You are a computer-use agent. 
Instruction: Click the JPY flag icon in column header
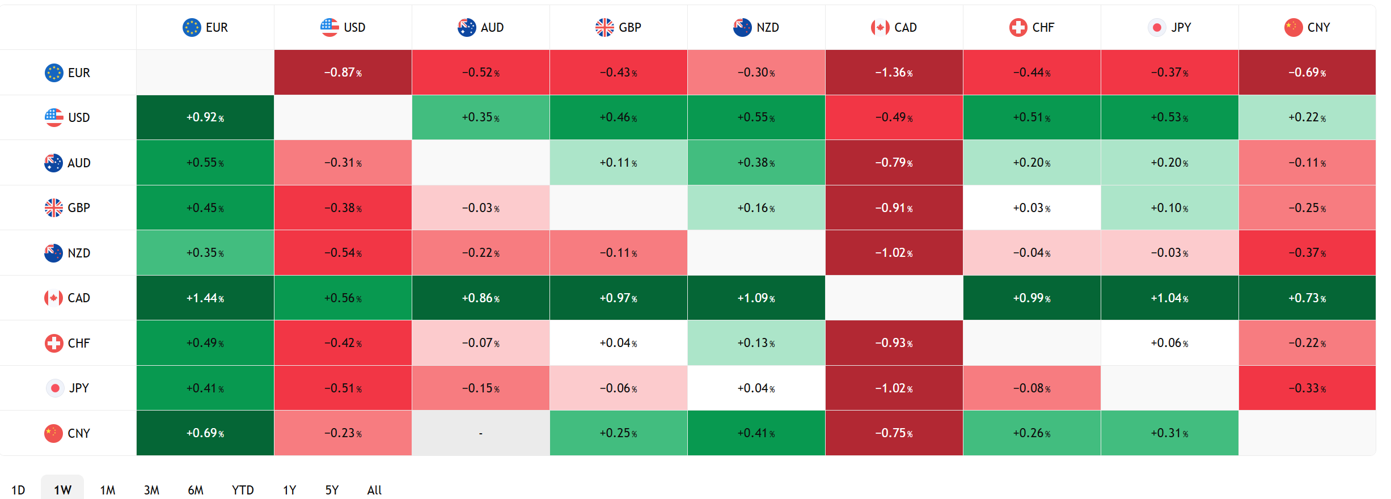point(1157,27)
